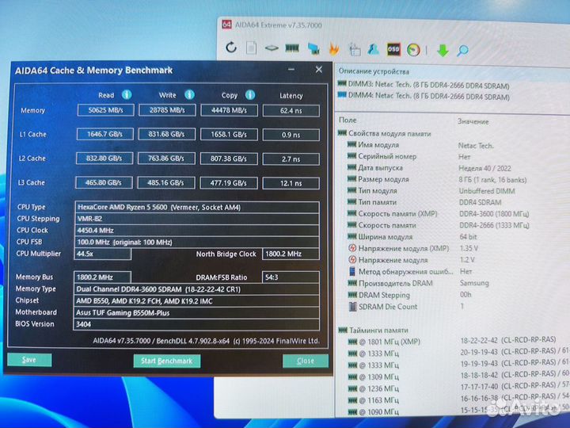This screenshot has height=428, width=570.
Task: Click the magnifier search icon in AIDA64 toolbar
Action: click(x=462, y=51)
